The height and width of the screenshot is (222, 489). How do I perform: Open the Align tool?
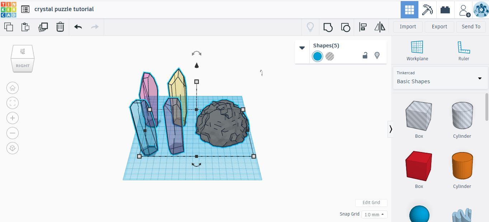click(x=363, y=27)
